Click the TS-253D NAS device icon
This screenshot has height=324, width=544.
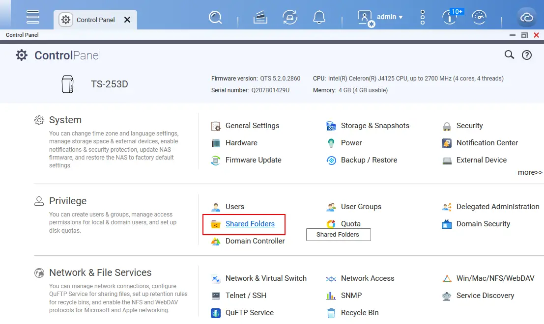point(68,84)
